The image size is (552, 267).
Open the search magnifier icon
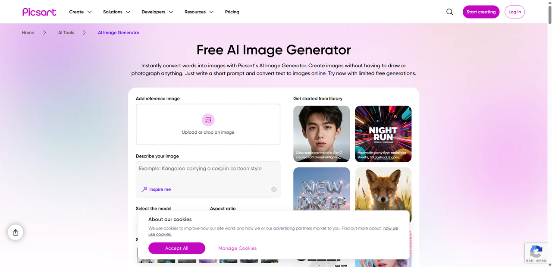coord(450,12)
